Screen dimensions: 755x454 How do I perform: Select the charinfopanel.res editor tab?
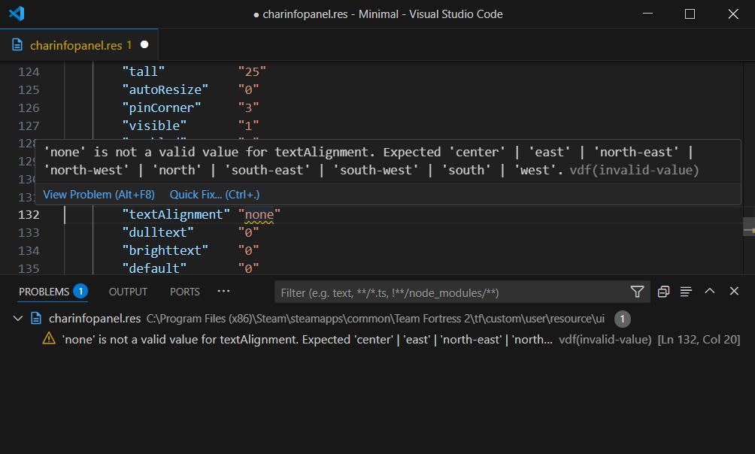click(x=79, y=45)
